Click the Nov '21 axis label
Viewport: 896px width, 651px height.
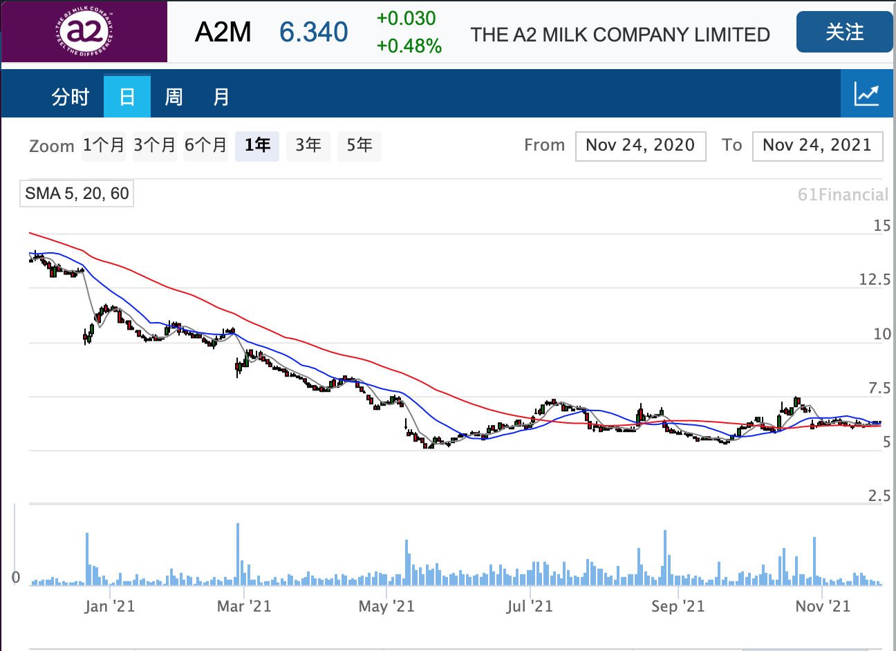(823, 607)
